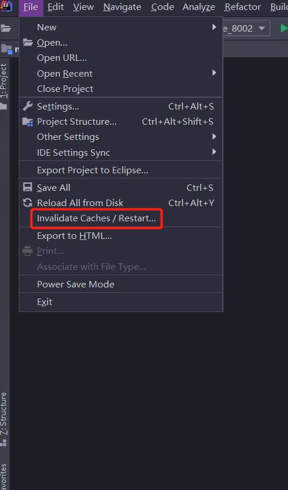Click the project module folder icon in breadcrumb
Viewport: 288px width, 490px height.
[x=6, y=49]
